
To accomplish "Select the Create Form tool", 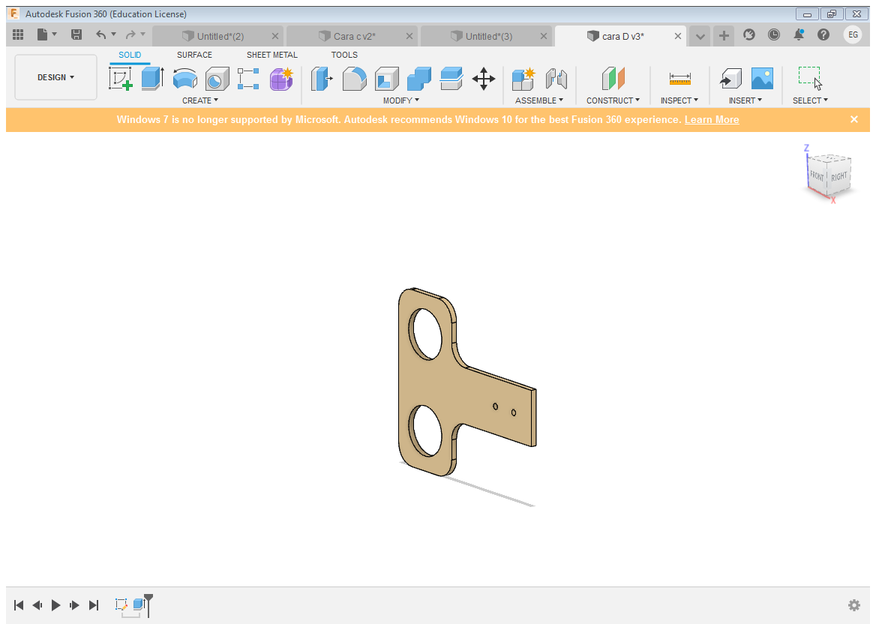I will [x=281, y=79].
